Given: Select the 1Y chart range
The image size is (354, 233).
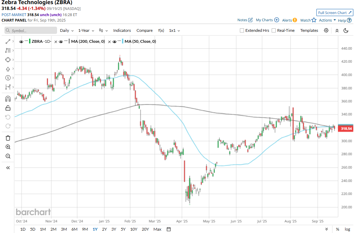Looking at the screenshot, I should coord(95,229).
